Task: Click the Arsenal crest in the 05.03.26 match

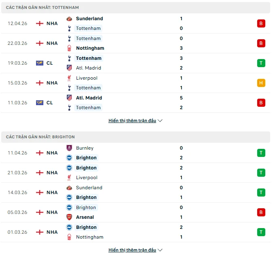Action: pos(69,217)
